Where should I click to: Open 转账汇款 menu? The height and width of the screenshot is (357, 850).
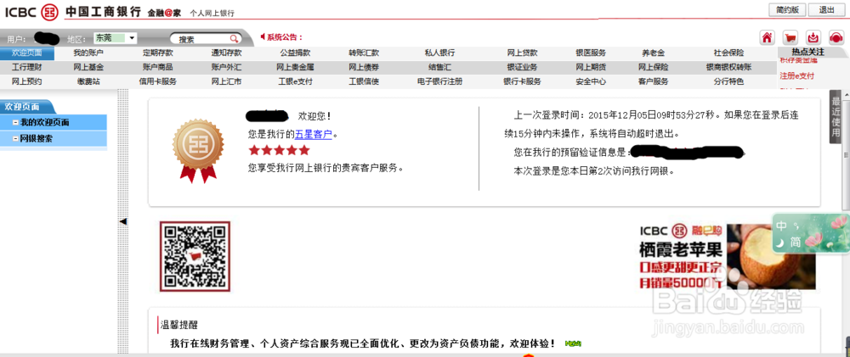pos(364,53)
